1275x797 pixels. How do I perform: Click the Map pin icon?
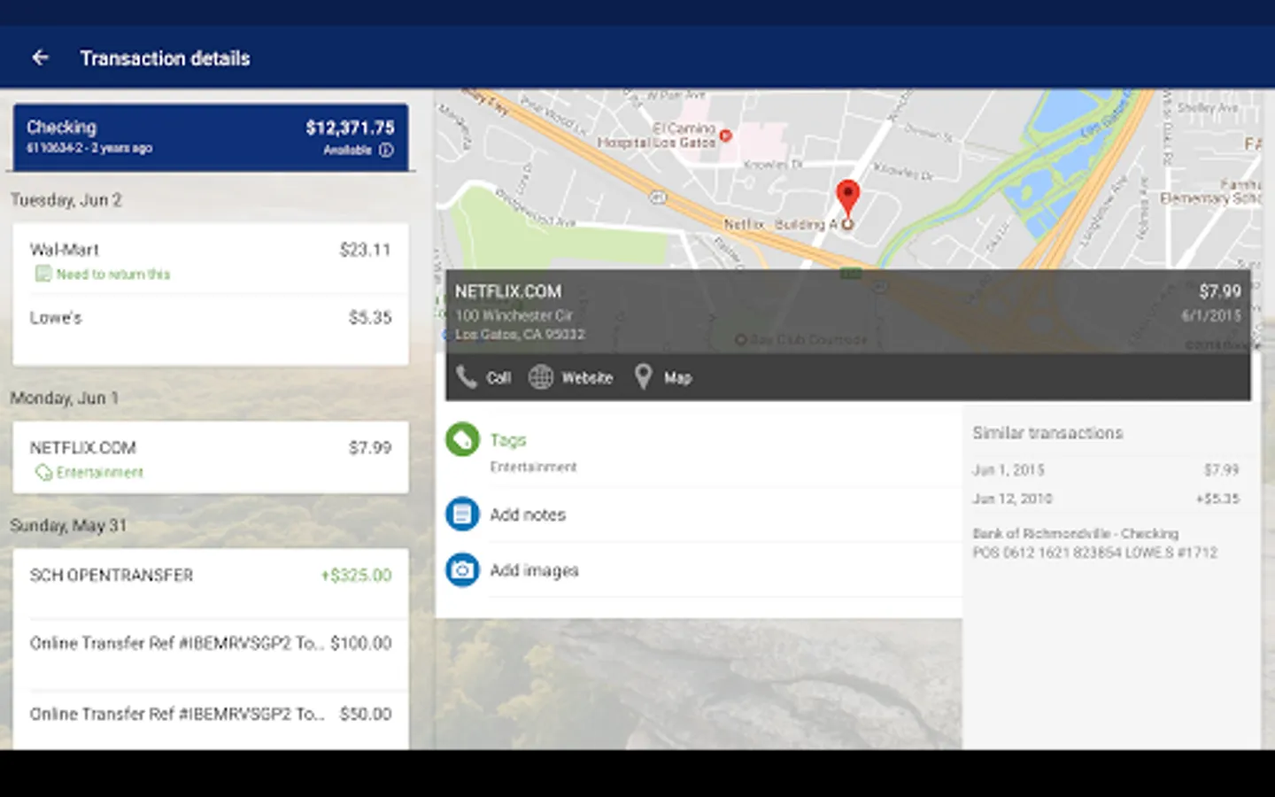click(x=644, y=377)
